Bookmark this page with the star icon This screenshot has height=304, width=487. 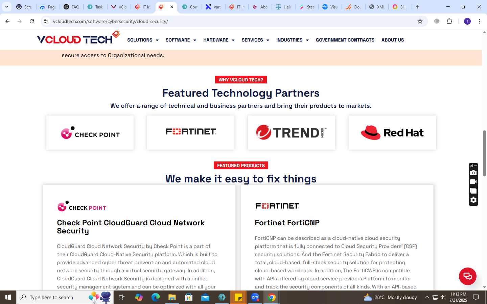click(420, 21)
